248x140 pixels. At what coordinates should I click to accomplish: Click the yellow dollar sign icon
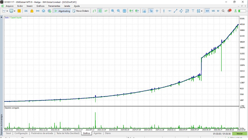[19, 11]
